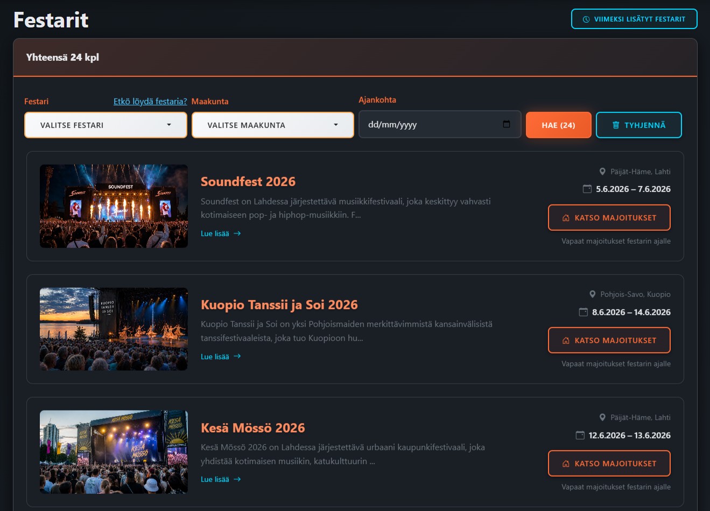Clear filters with the Tyhjennä button
710x511 pixels.
[639, 125]
